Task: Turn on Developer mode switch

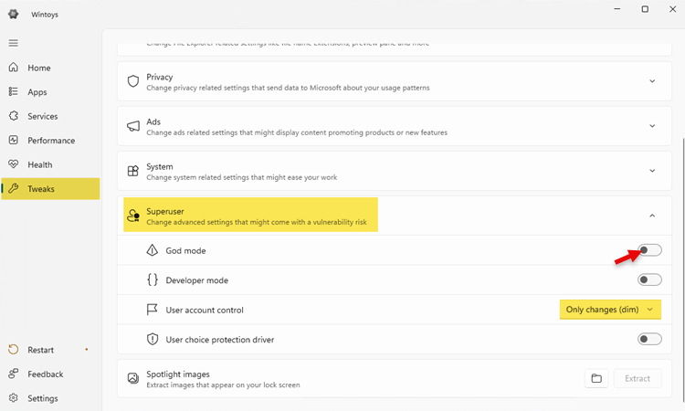Action: point(649,280)
